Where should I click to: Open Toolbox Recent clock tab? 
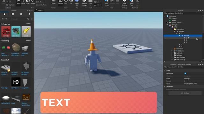click(21, 14)
